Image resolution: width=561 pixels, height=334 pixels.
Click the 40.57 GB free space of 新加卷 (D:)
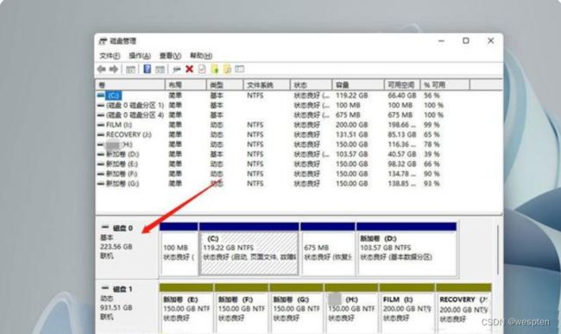[402, 154]
